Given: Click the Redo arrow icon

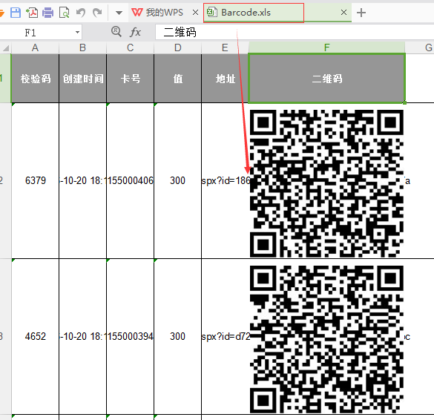Looking at the screenshot, I should point(97,13).
